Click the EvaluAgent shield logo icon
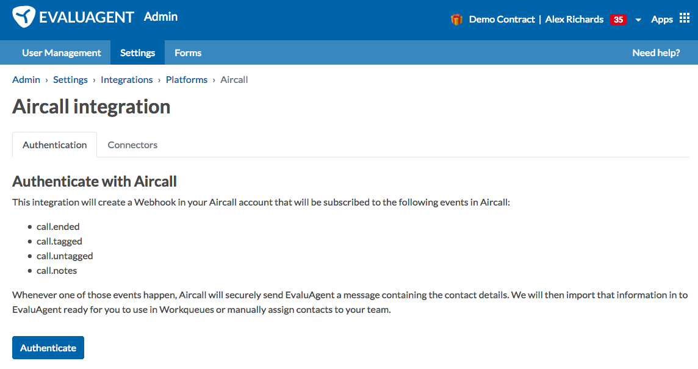The width and height of the screenshot is (698, 369). [x=24, y=17]
